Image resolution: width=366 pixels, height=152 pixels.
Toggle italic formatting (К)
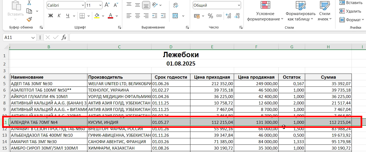click(59, 16)
